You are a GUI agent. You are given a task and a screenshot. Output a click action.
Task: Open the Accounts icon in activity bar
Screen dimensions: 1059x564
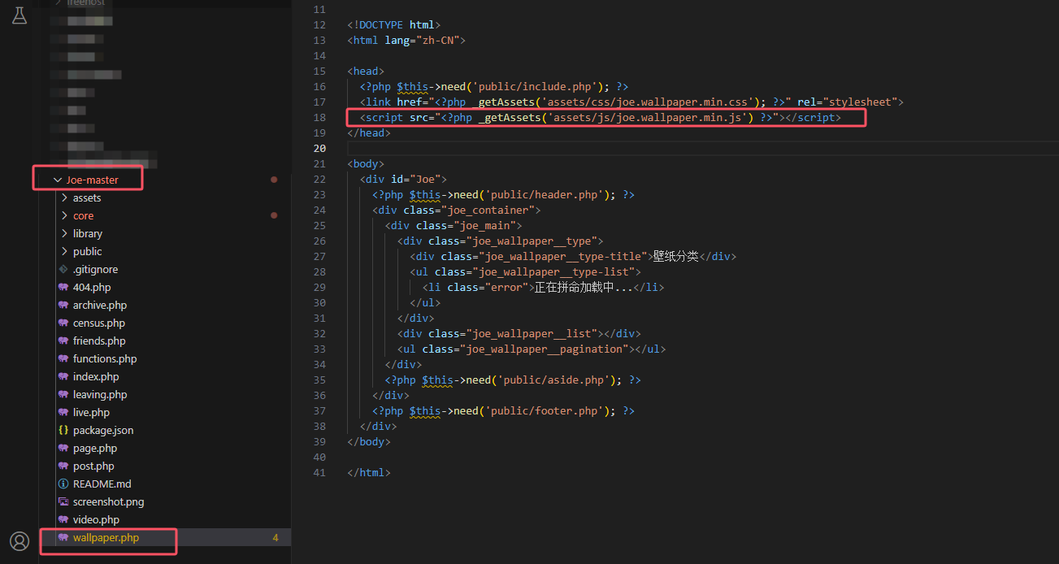[x=20, y=541]
